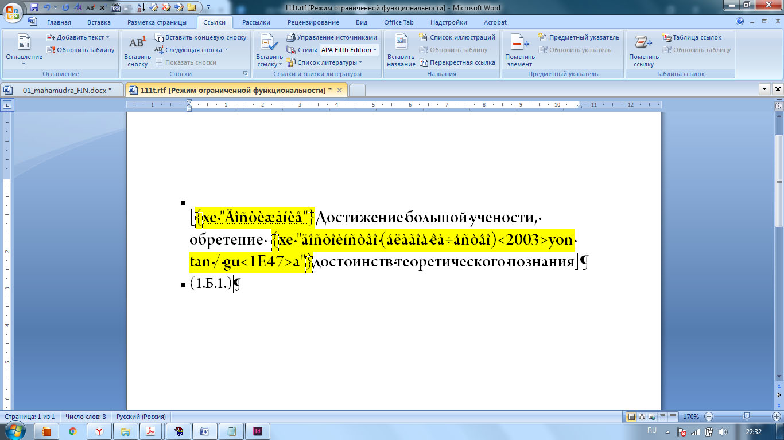This screenshot has height=440, width=784.
Task: Save the document via quick access toolbar
Action: point(34,7)
